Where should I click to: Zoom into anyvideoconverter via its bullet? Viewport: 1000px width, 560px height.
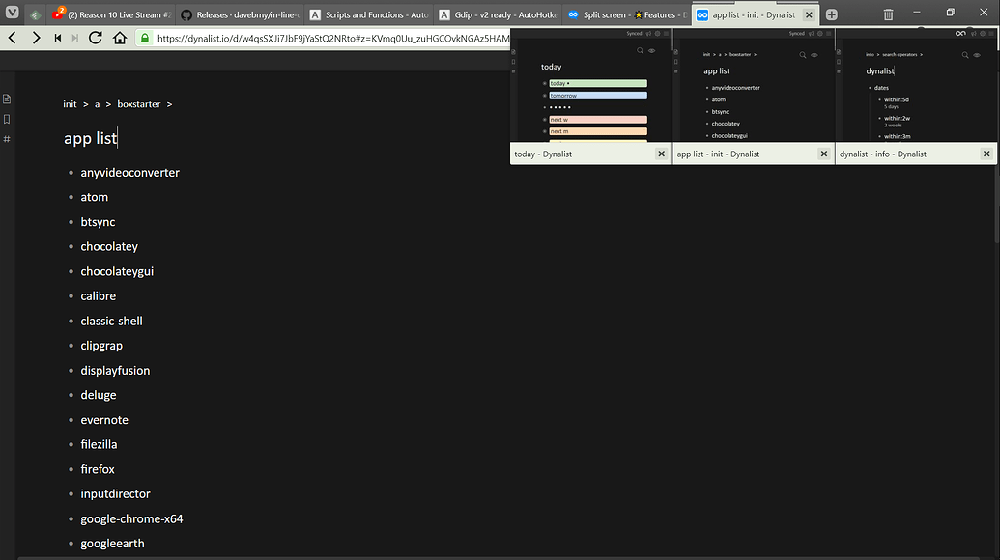(71, 173)
